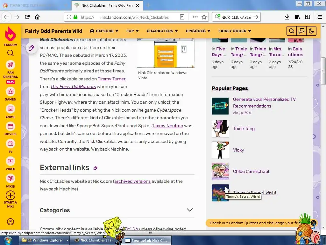The width and height of the screenshot is (326, 245).
Task: Open TV section in Fandom sidebar
Action: (11, 146)
